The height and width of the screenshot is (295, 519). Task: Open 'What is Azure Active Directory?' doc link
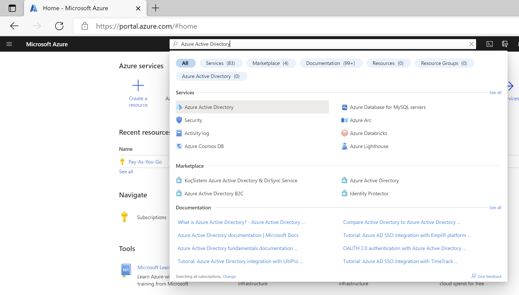(241, 222)
